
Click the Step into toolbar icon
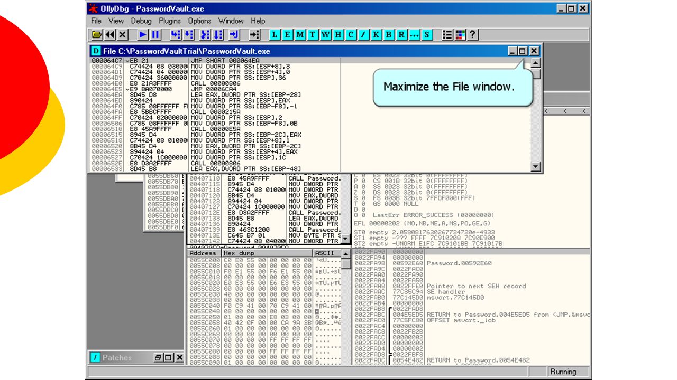tap(176, 34)
